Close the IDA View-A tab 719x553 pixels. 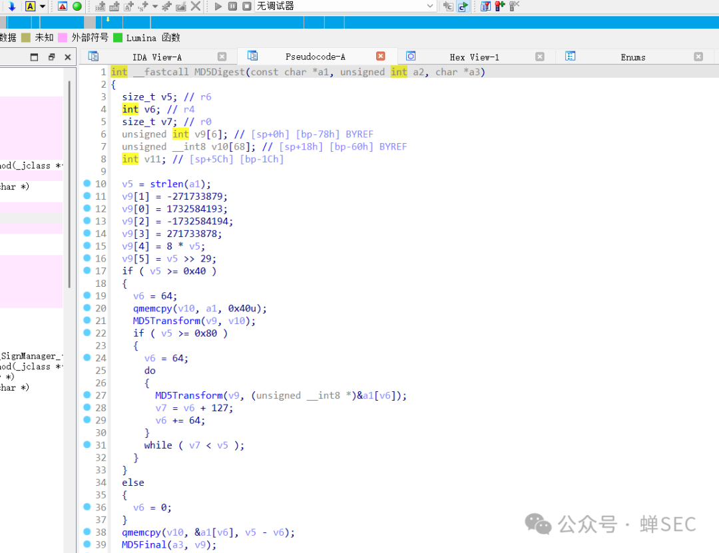(x=222, y=57)
